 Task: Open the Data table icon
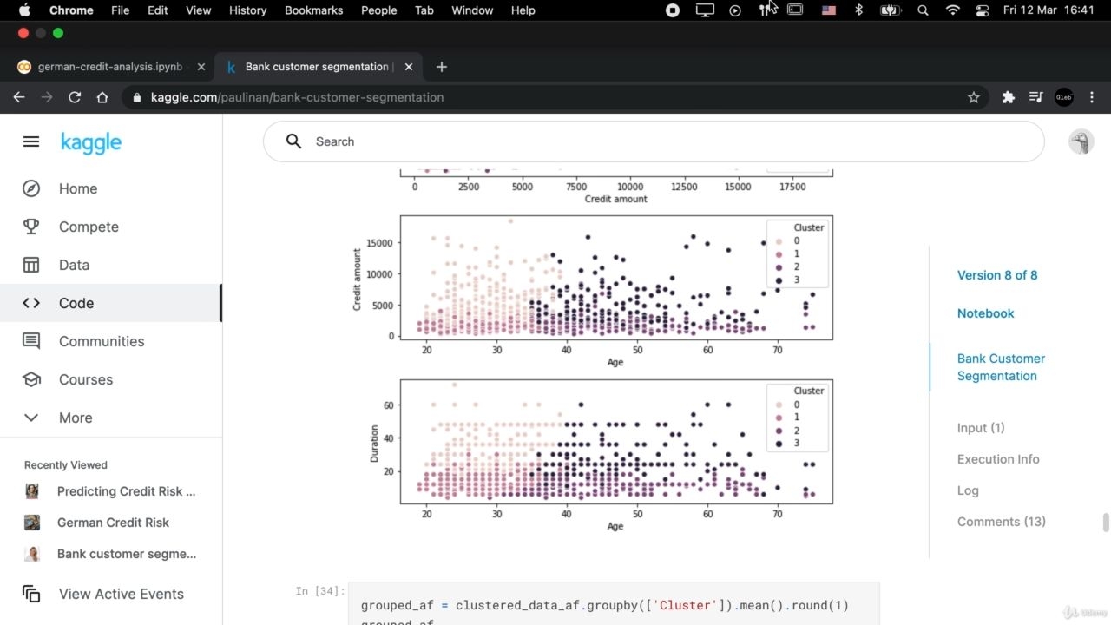click(31, 265)
